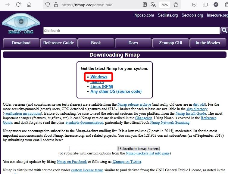Show the sidebar panel icon
Image resolution: width=228 pixels, height=174 pixels.
(x=205, y=5)
